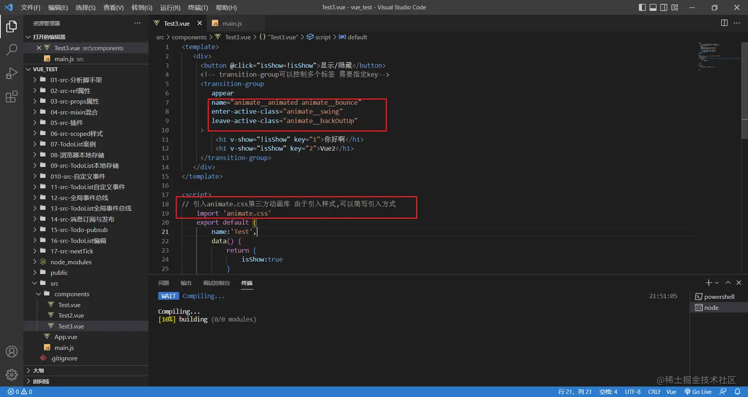Click the Customize Layout icon

click(x=676, y=7)
